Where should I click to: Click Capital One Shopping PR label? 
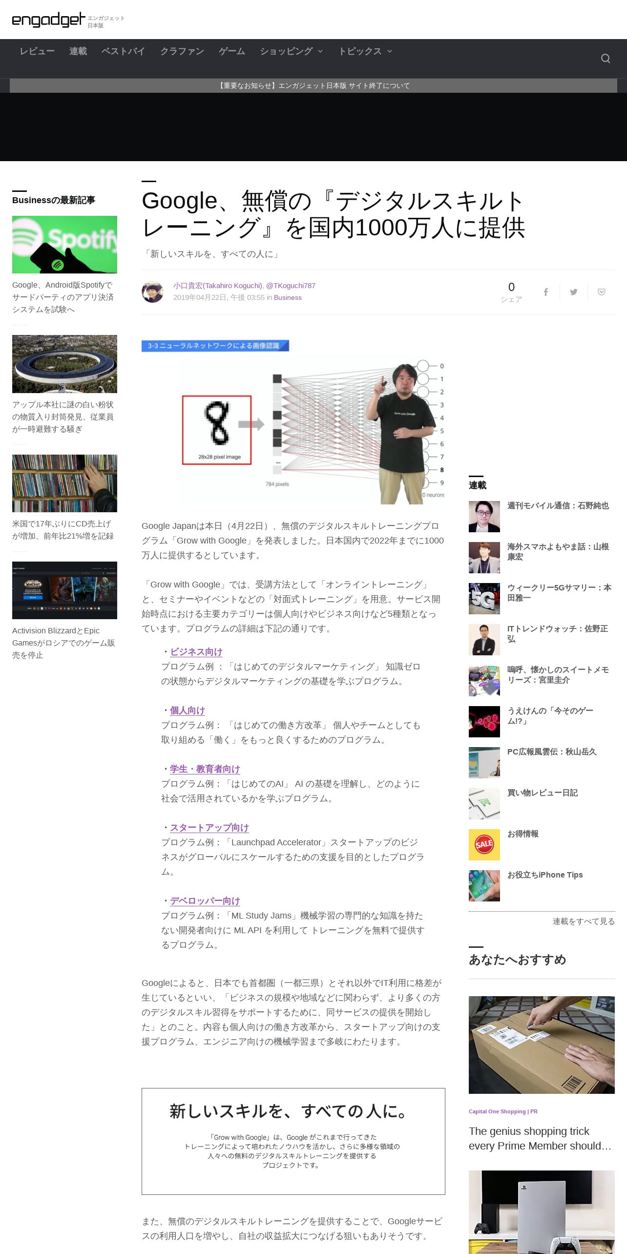click(x=503, y=1111)
